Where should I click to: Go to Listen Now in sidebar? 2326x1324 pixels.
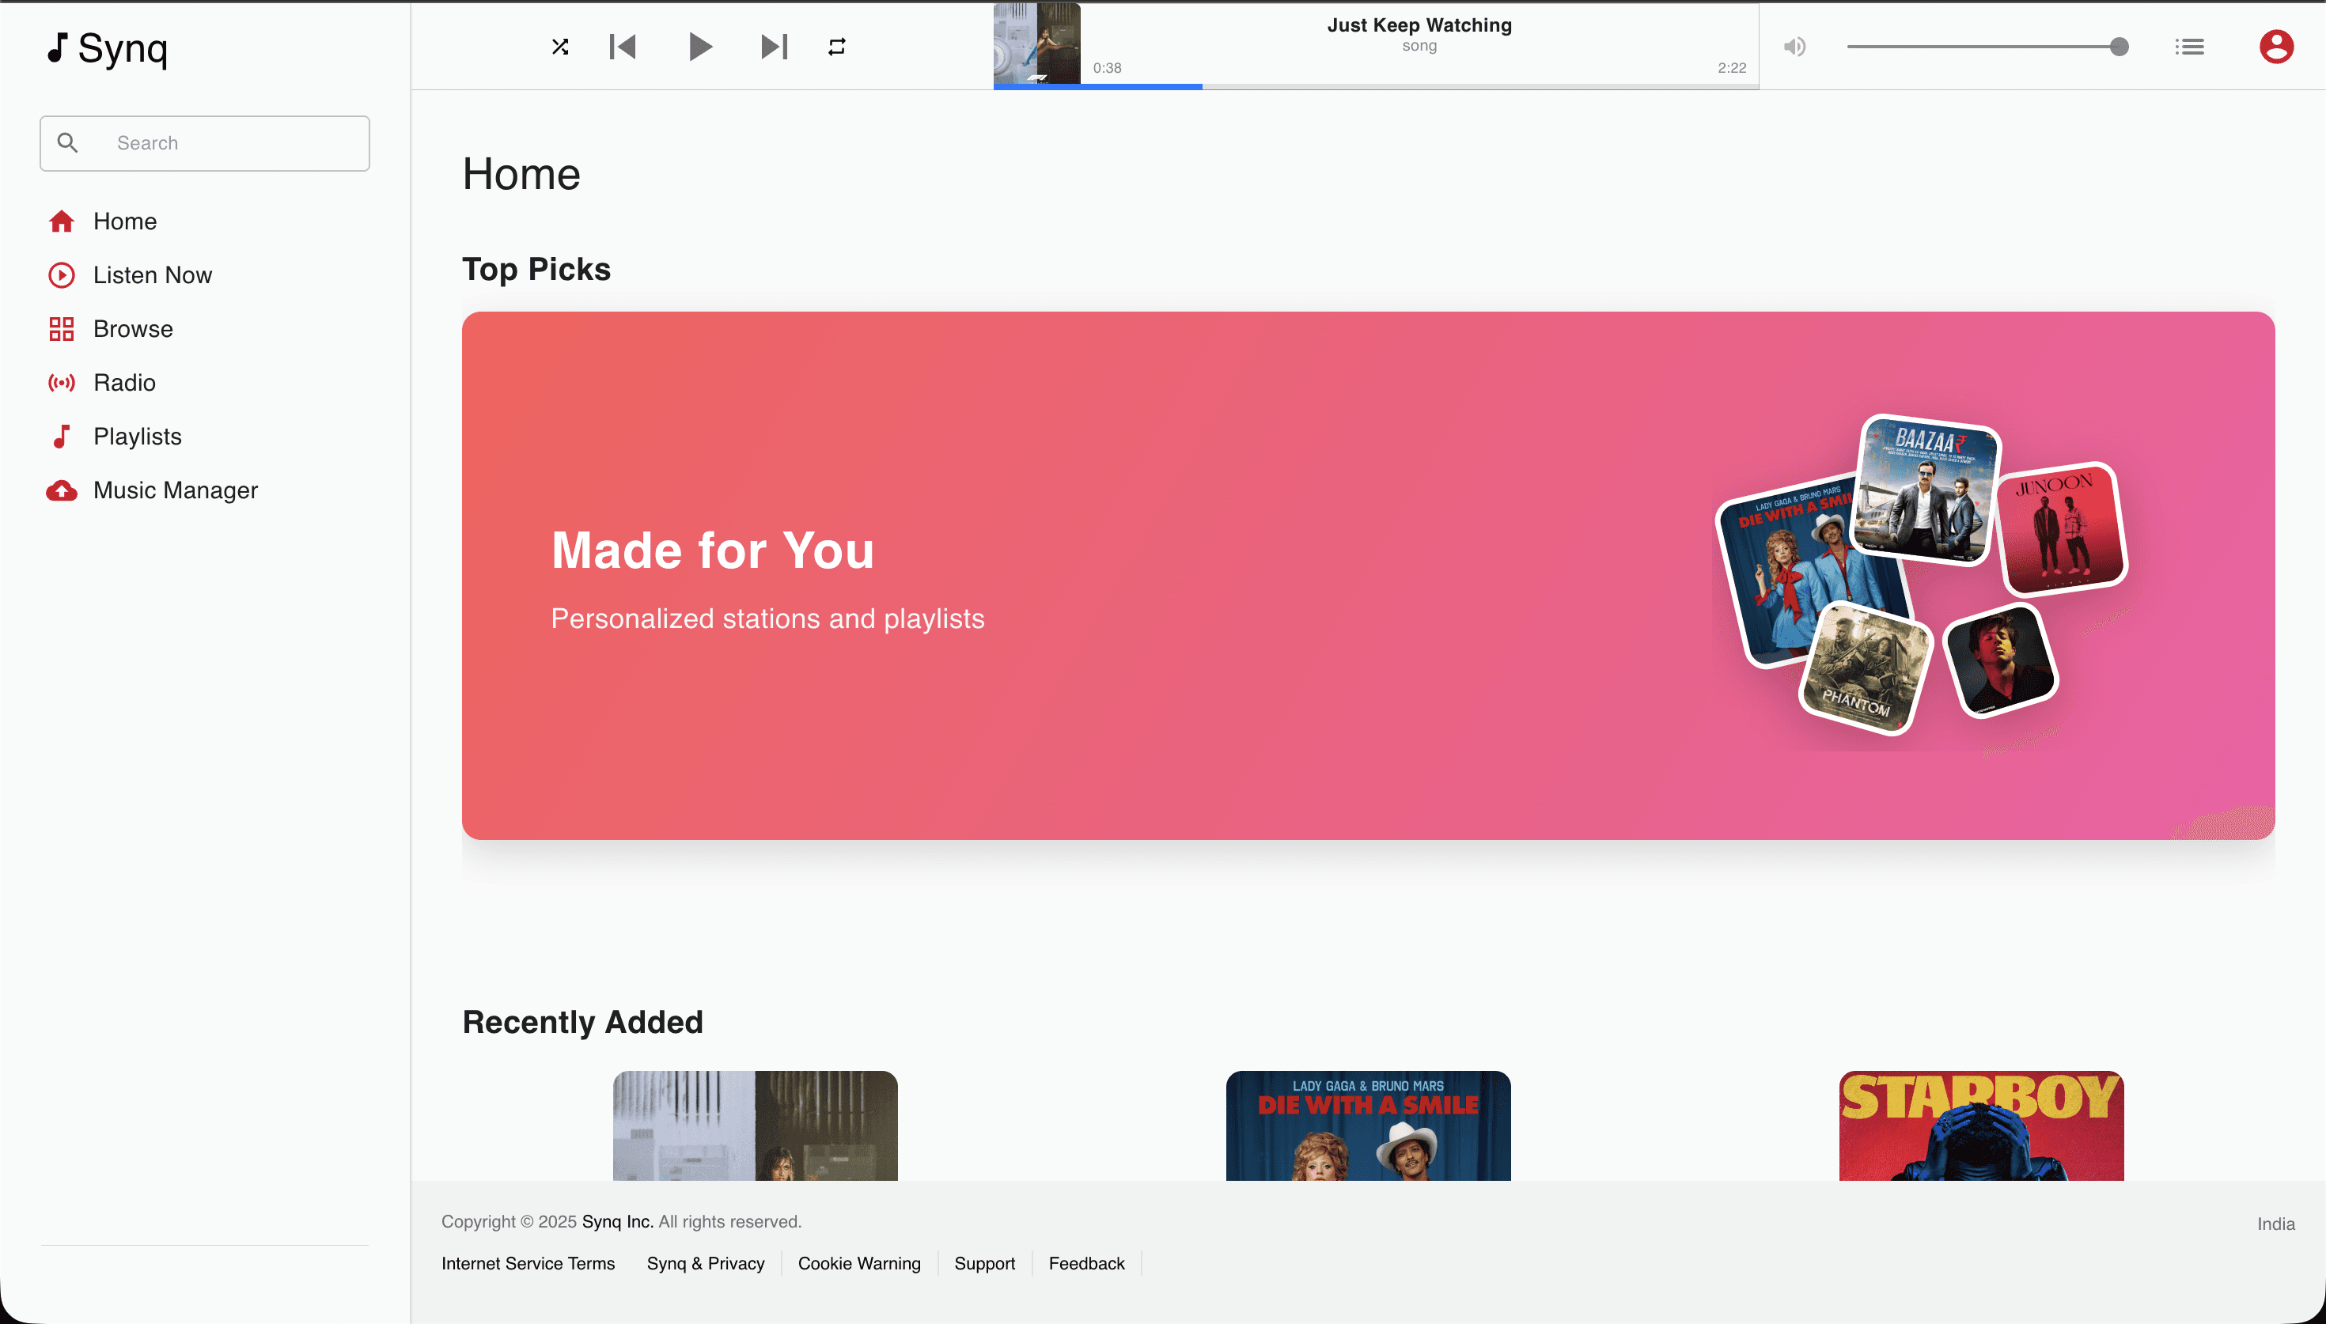click(x=152, y=274)
